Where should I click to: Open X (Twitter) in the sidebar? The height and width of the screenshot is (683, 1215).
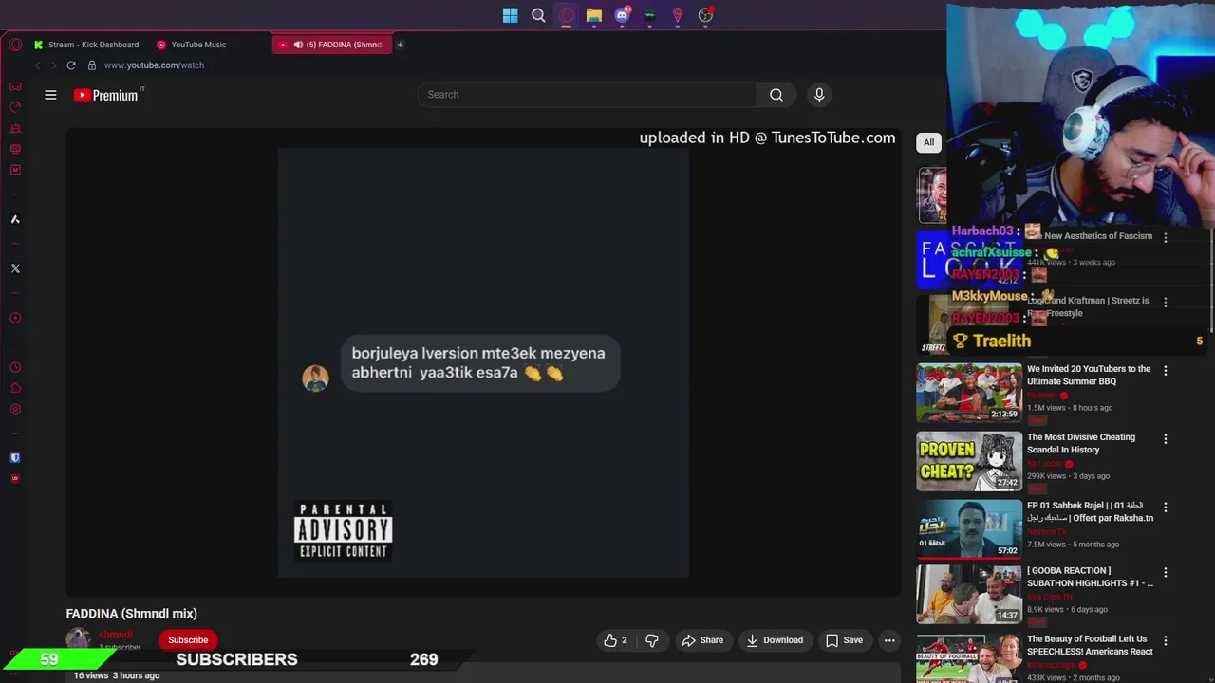tap(15, 268)
